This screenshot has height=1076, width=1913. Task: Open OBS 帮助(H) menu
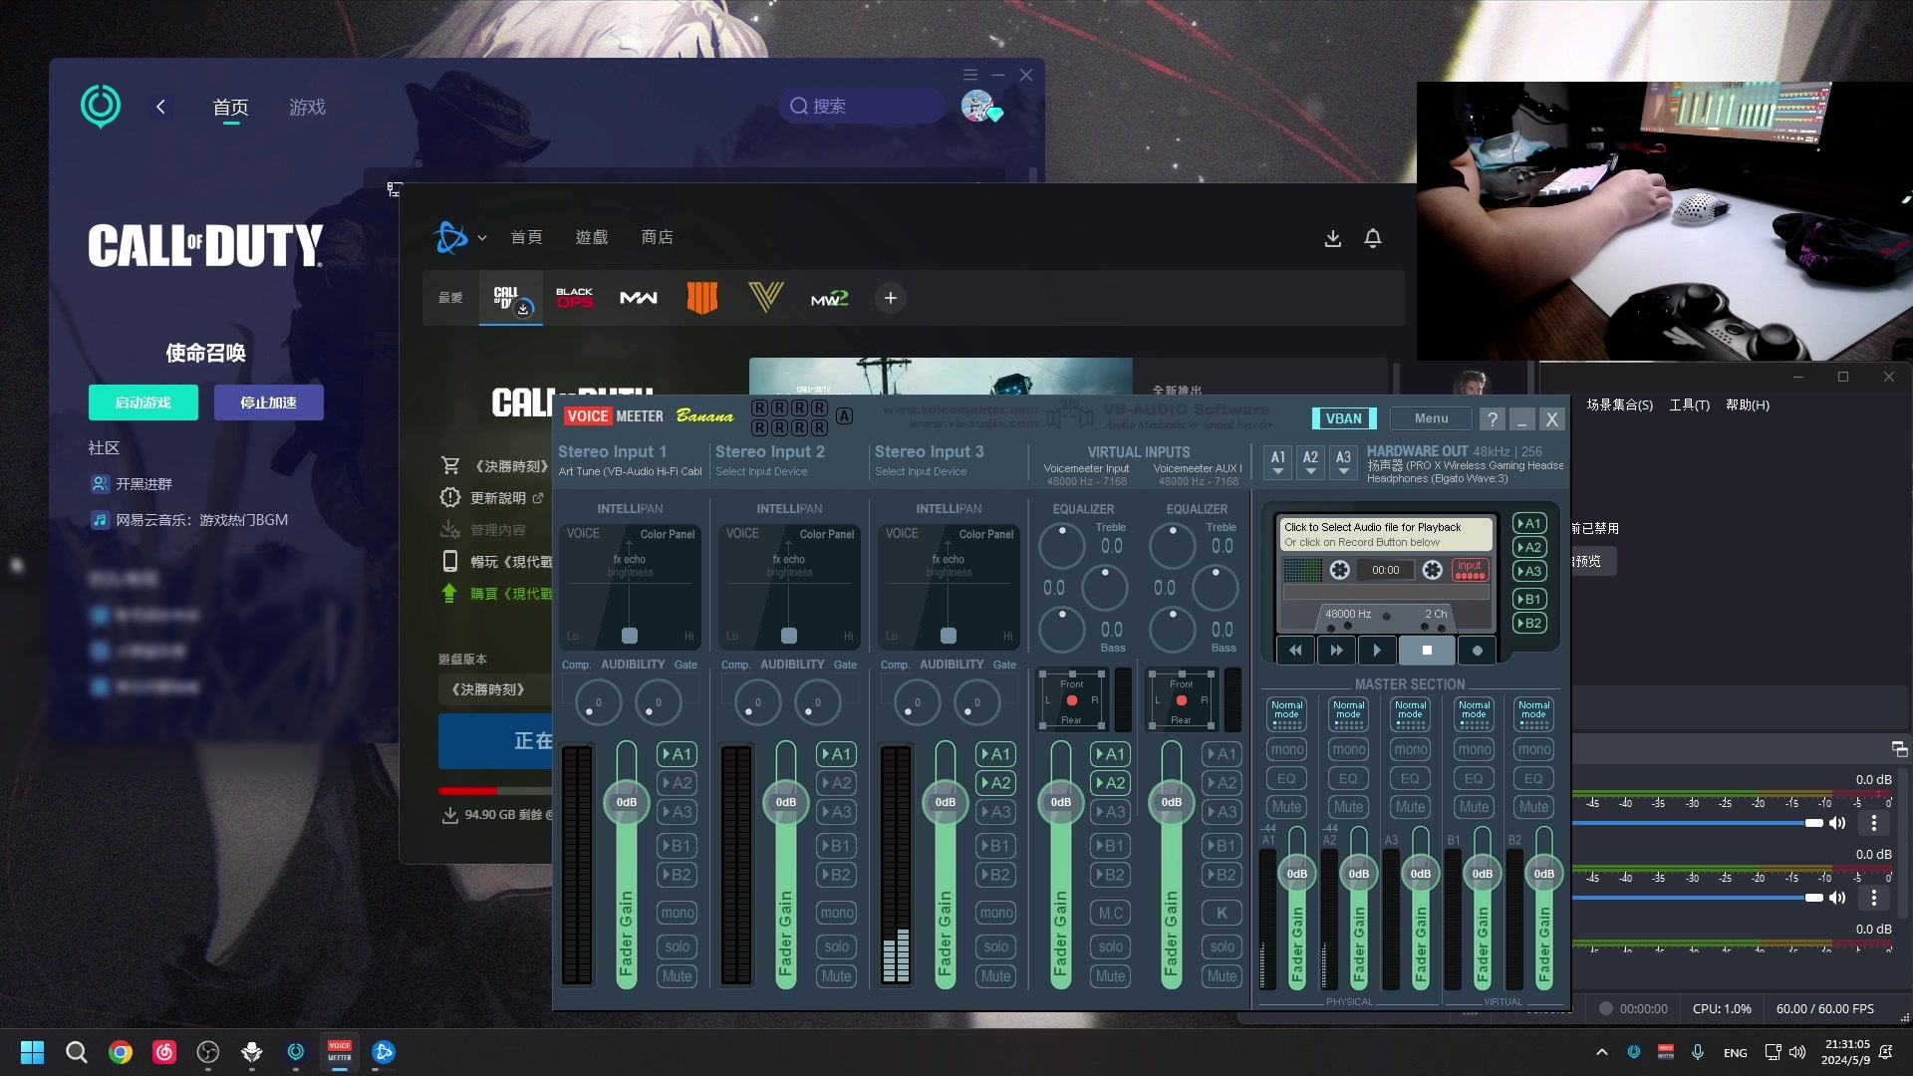click(x=1748, y=404)
